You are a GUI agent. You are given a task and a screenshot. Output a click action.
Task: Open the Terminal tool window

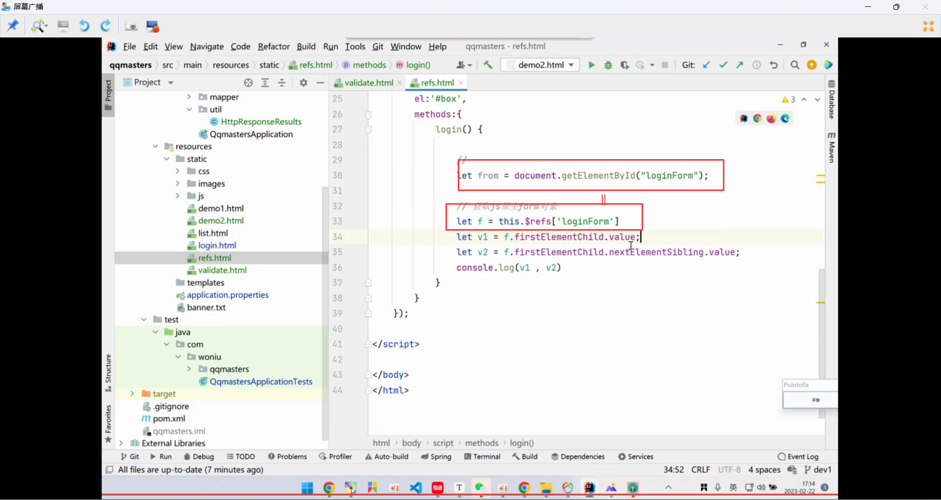(x=482, y=456)
